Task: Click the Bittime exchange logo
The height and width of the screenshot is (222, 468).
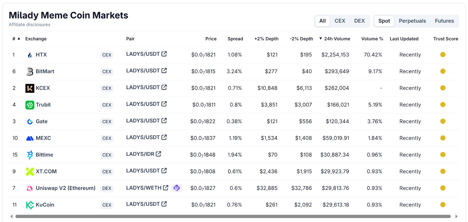Action: click(30, 155)
